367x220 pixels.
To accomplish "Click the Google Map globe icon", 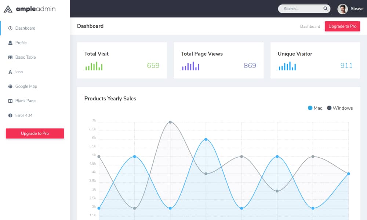I will point(10,87).
